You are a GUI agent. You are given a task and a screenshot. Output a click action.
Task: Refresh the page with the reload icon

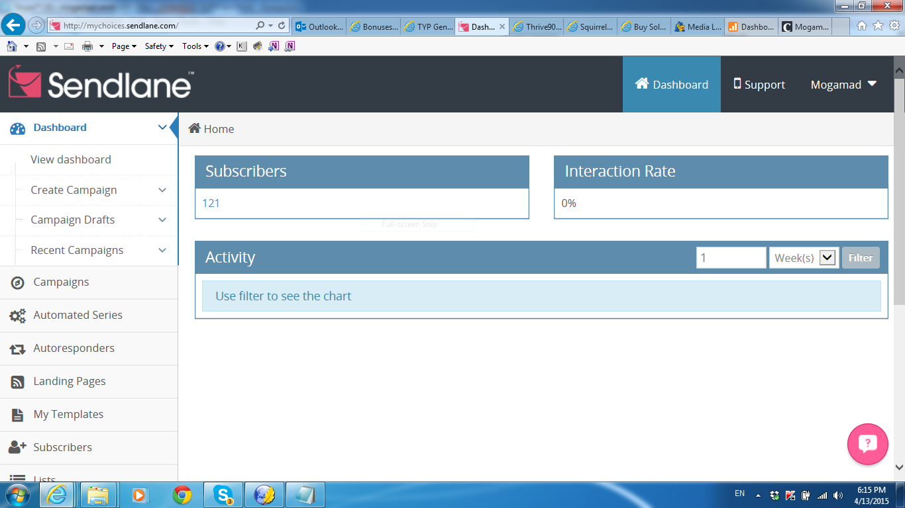click(x=282, y=26)
